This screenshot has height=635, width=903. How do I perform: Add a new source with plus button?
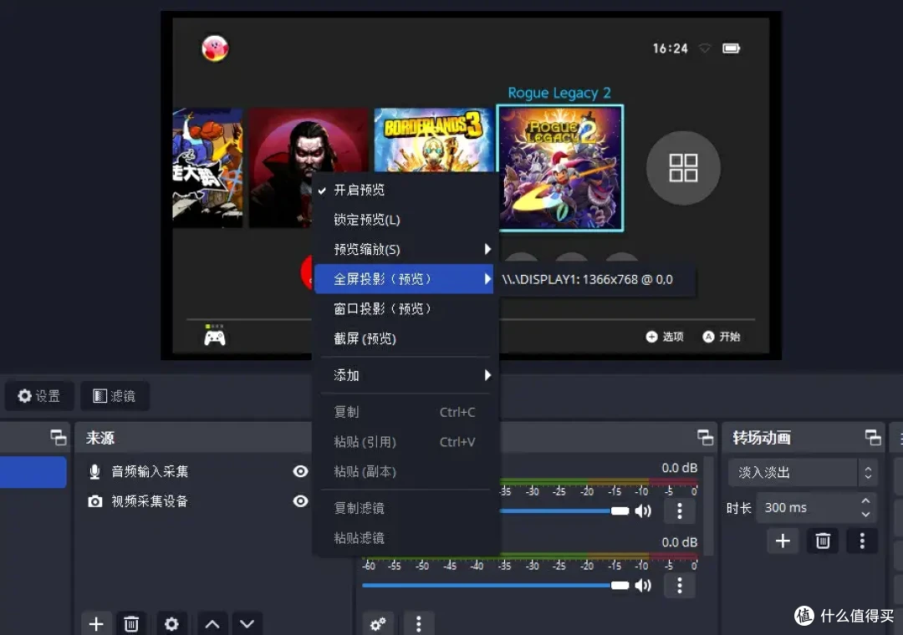tap(96, 623)
